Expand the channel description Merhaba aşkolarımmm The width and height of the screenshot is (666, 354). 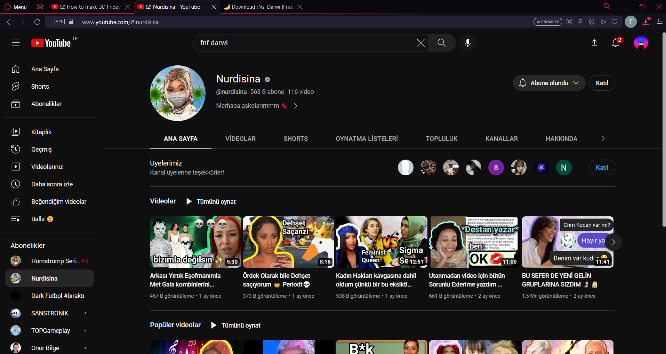(x=257, y=106)
